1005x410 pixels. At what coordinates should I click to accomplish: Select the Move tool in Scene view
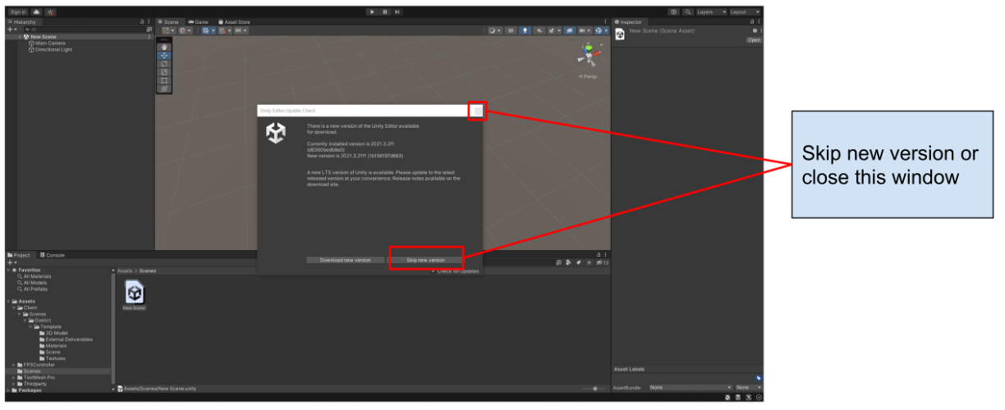point(164,55)
